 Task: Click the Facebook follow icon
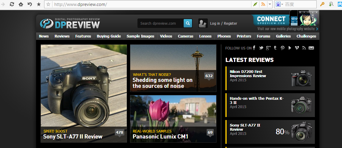(254, 48)
